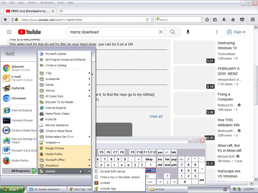
Task: Go to YouTube home via logo
Action: 29,32
